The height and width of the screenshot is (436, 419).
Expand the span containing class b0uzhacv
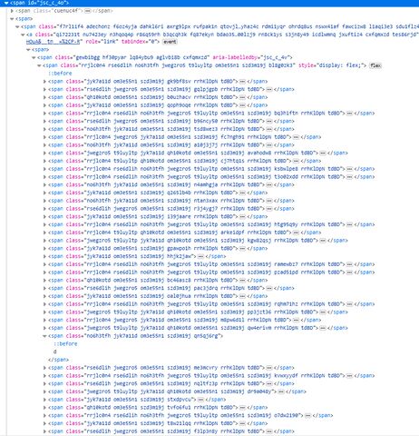44,97
